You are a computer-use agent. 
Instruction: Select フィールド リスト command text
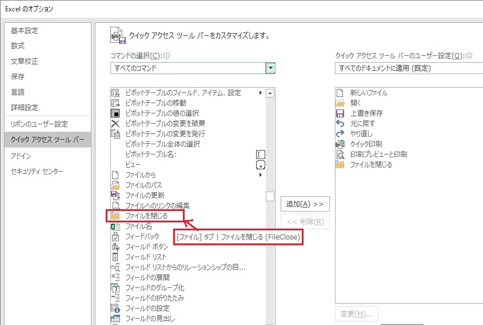point(146,257)
